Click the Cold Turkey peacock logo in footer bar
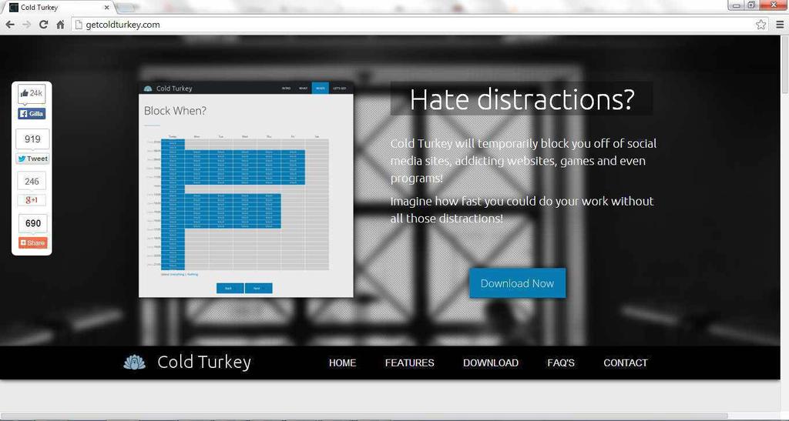Image resolution: width=789 pixels, height=421 pixels. [x=134, y=363]
